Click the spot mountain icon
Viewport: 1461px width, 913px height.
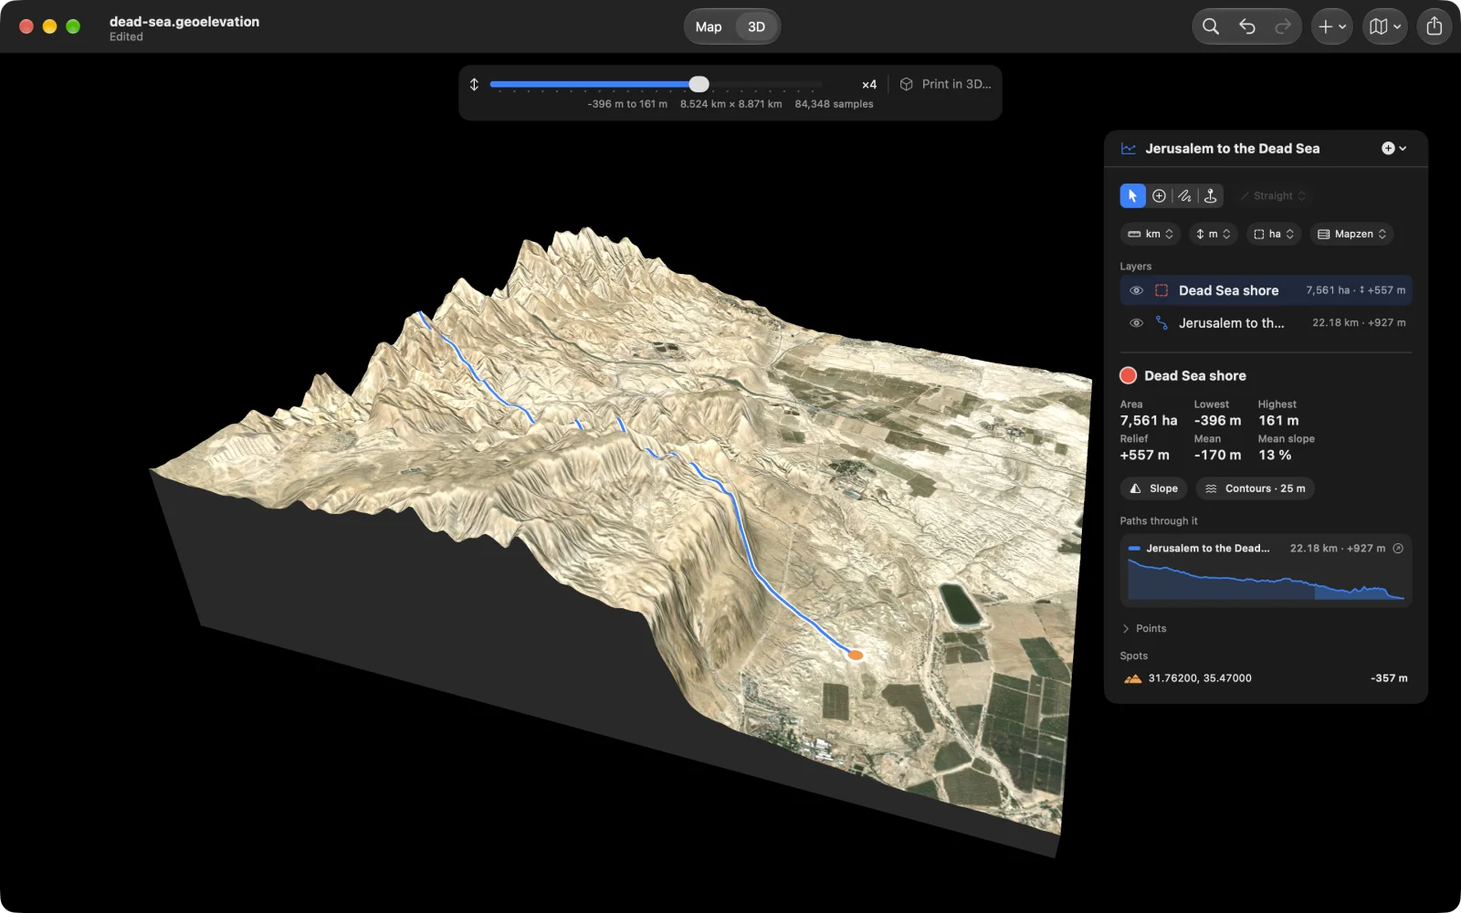pyautogui.click(x=1133, y=678)
